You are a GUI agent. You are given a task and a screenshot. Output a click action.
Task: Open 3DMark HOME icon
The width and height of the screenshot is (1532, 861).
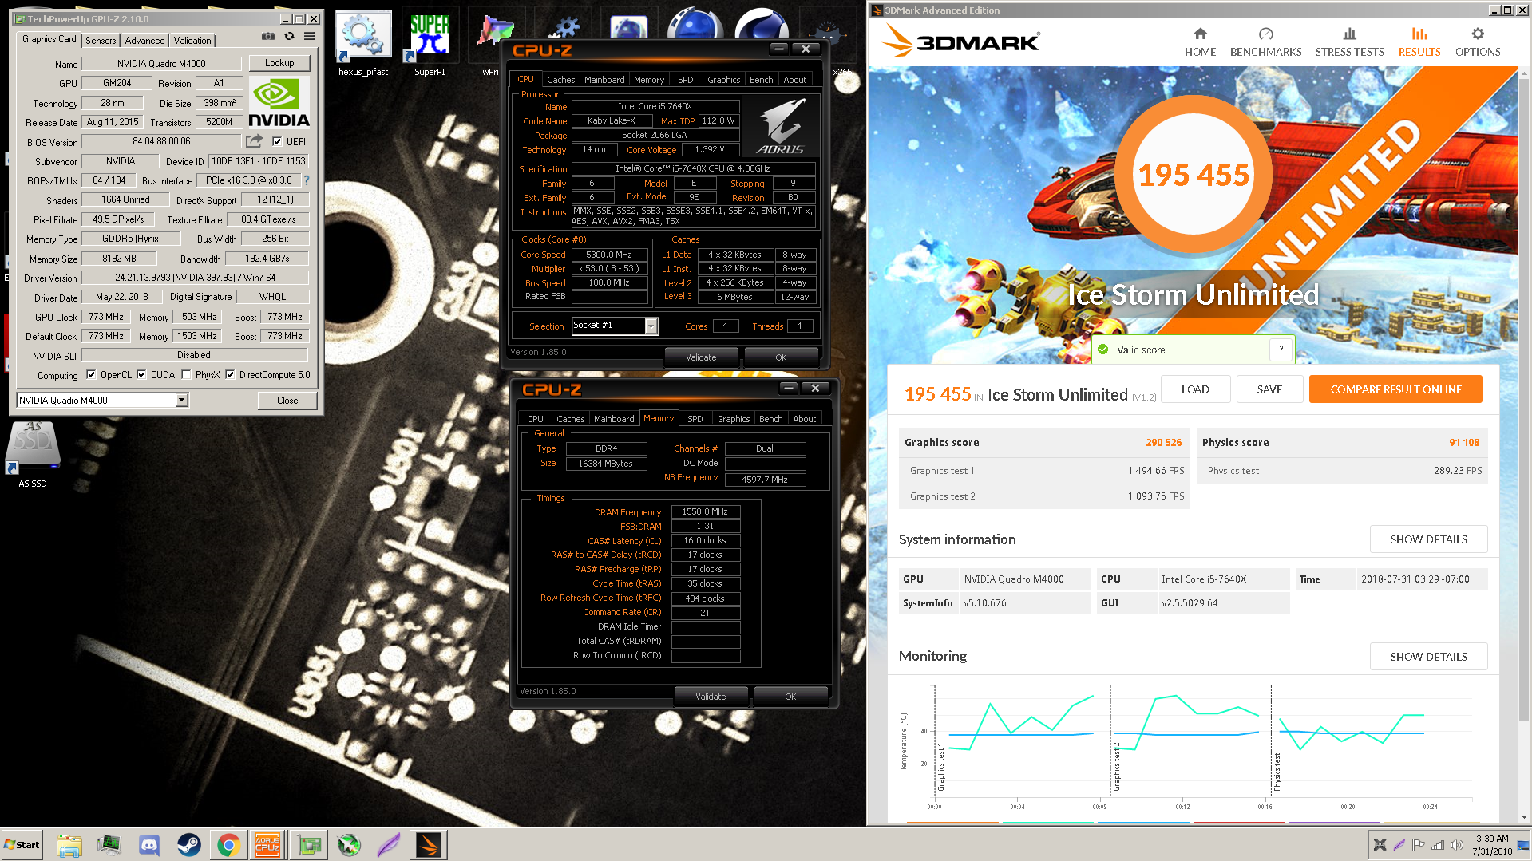pyautogui.click(x=1200, y=43)
